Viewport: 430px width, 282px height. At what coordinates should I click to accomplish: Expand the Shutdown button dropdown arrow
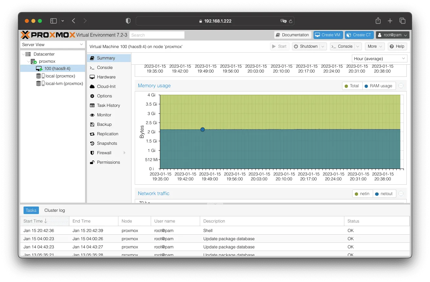(x=323, y=46)
